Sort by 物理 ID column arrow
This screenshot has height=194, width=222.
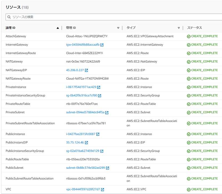point(118,28)
